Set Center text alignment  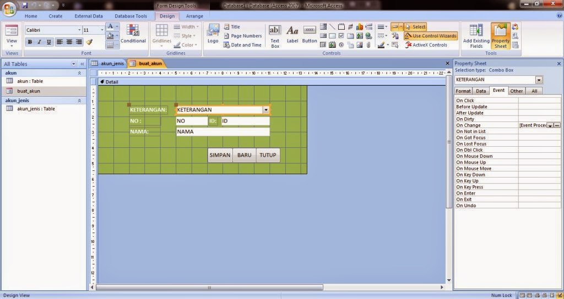pos(69,42)
